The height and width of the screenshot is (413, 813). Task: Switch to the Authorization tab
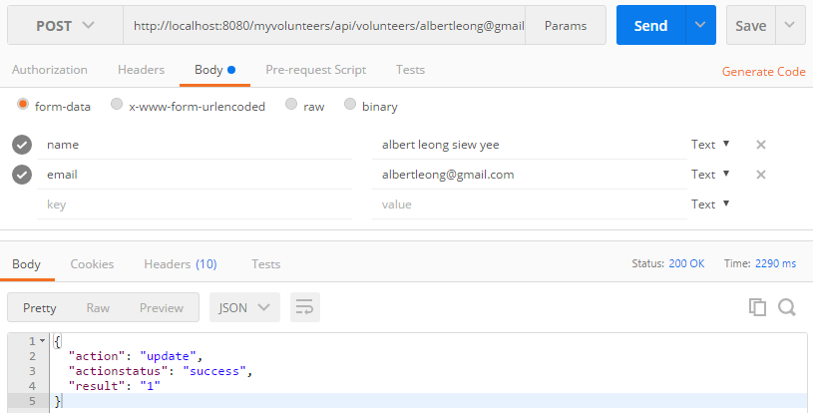(50, 70)
